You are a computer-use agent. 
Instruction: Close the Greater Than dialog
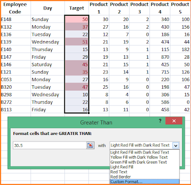[174, 121]
